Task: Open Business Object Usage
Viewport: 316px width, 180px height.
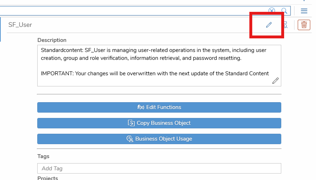Action: click(x=159, y=139)
